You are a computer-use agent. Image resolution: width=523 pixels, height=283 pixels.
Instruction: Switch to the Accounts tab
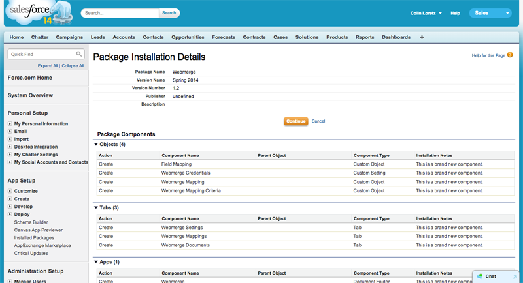[124, 37]
